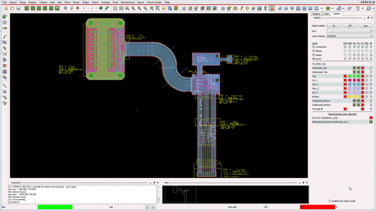Image resolution: width=376 pixels, height=211 pixels.
Task: Click the Global visibility Last button
Action: 365,25
